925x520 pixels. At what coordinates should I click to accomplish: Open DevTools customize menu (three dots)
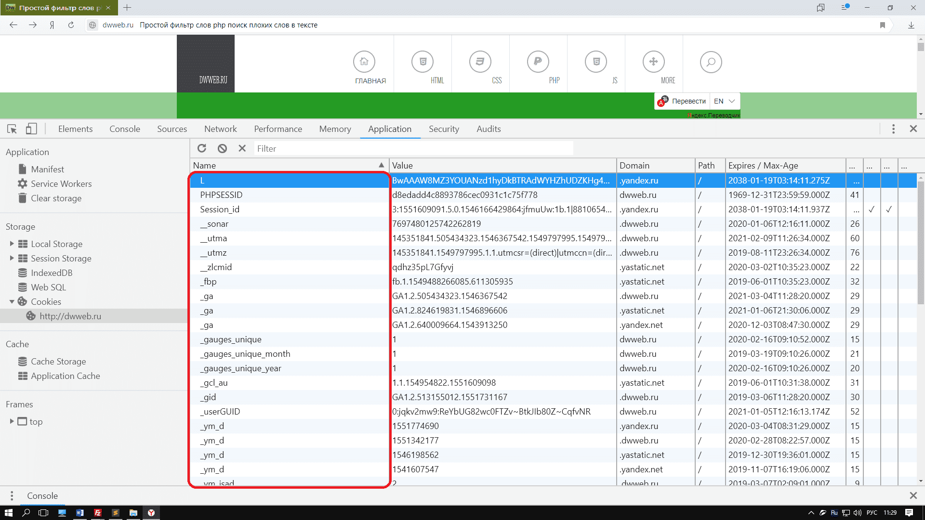tap(893, 129)
